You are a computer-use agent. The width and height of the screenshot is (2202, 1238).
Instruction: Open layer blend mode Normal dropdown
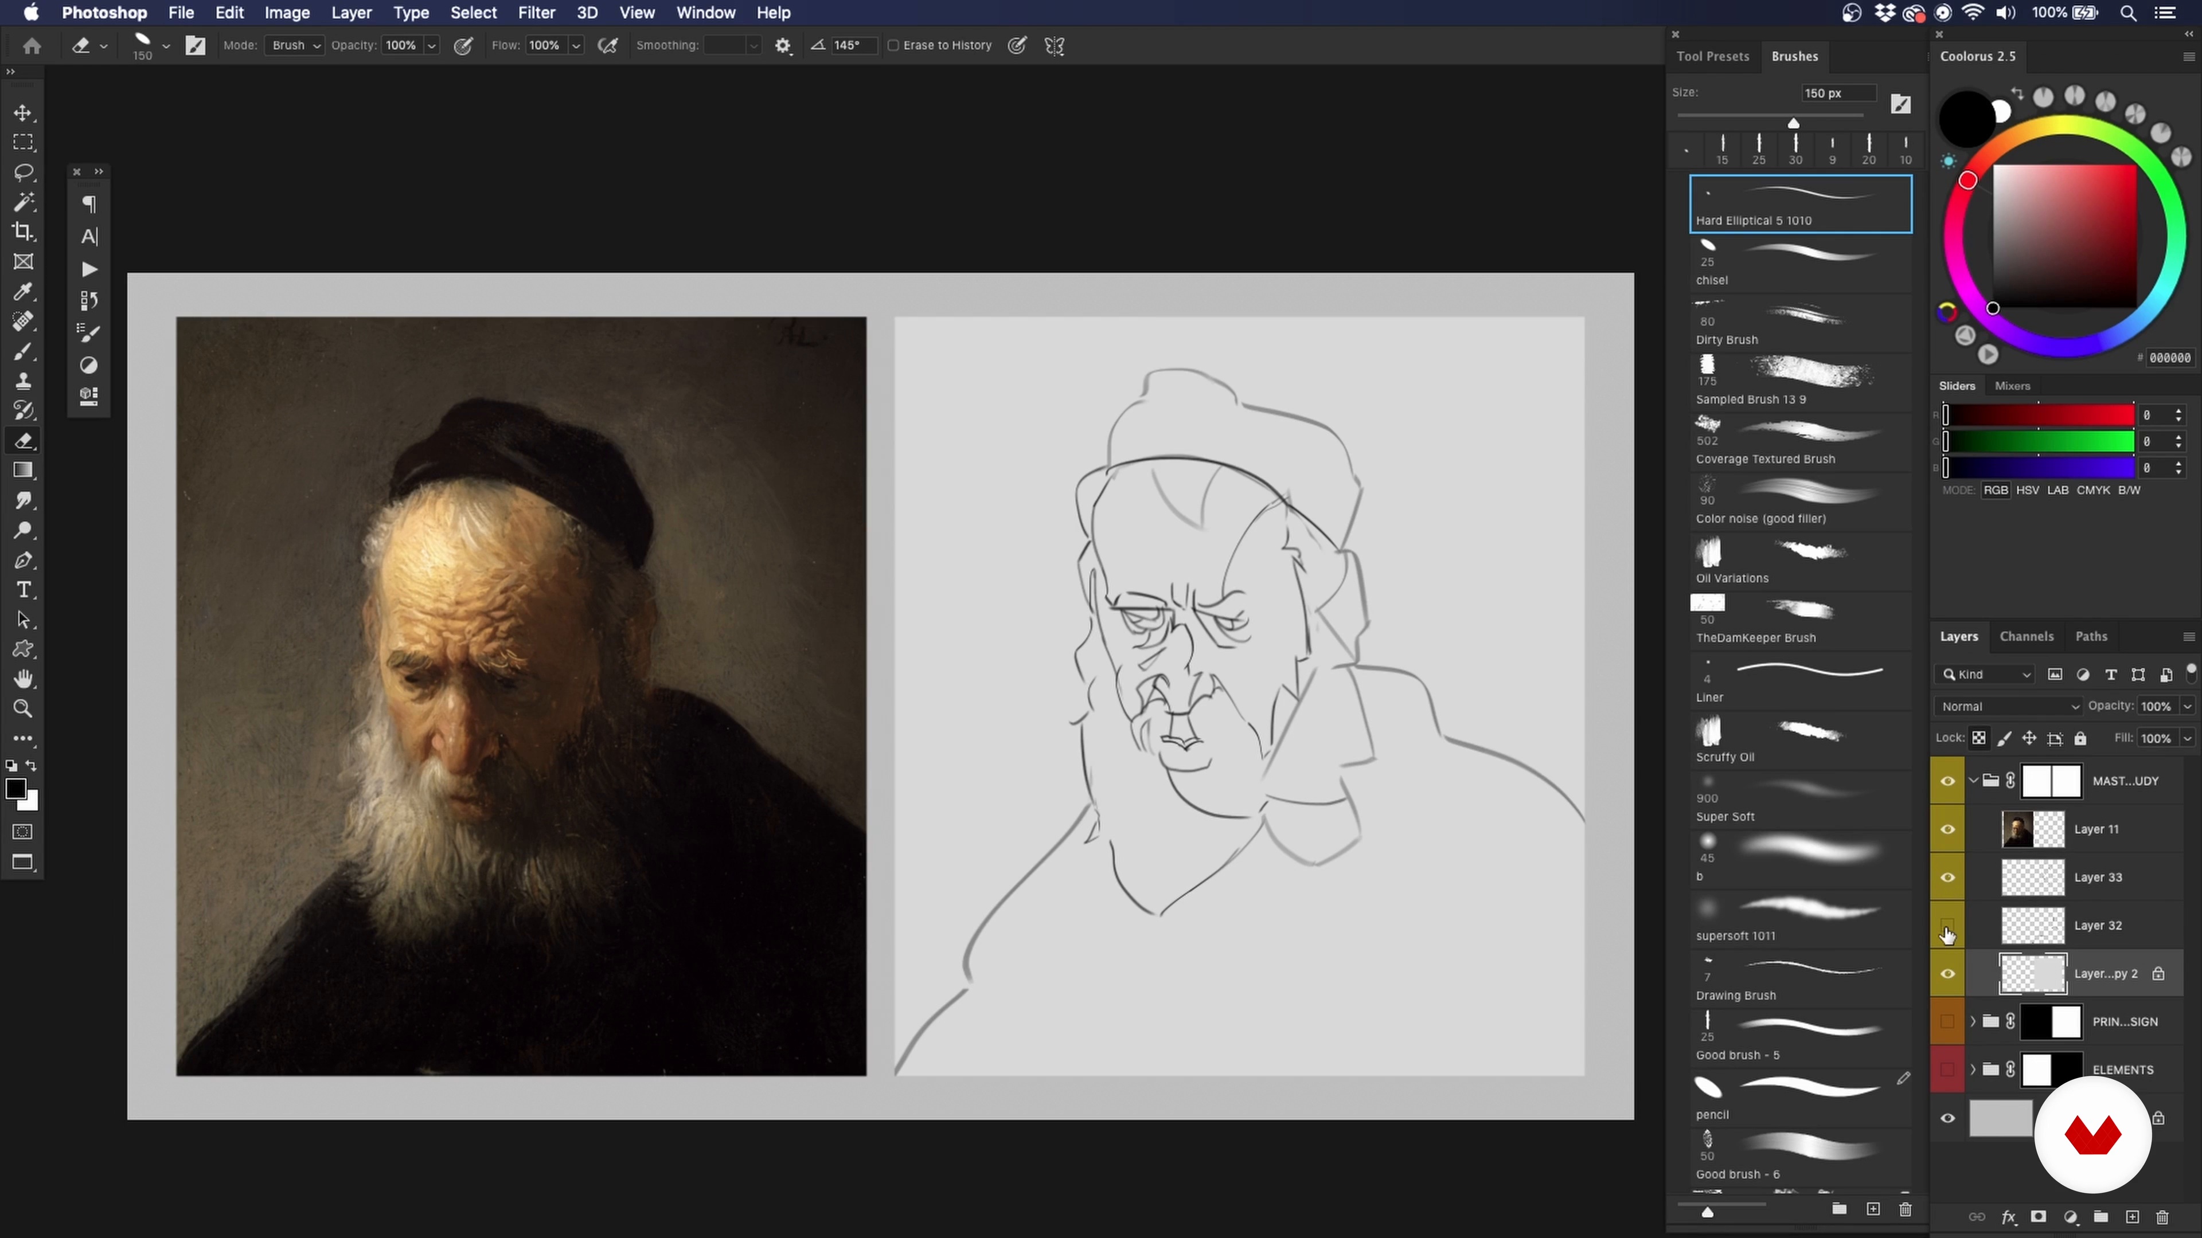click(x=2009, y=707)
